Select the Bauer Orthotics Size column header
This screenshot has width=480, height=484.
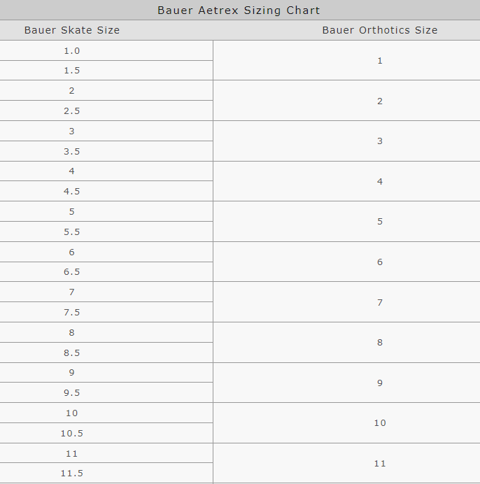coord(379,30)
